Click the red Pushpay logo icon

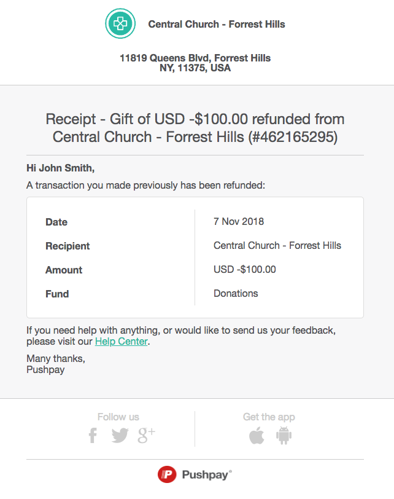pos(167,474)
